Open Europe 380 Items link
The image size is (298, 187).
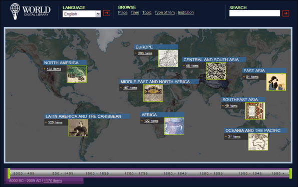[x=145, y=53]
